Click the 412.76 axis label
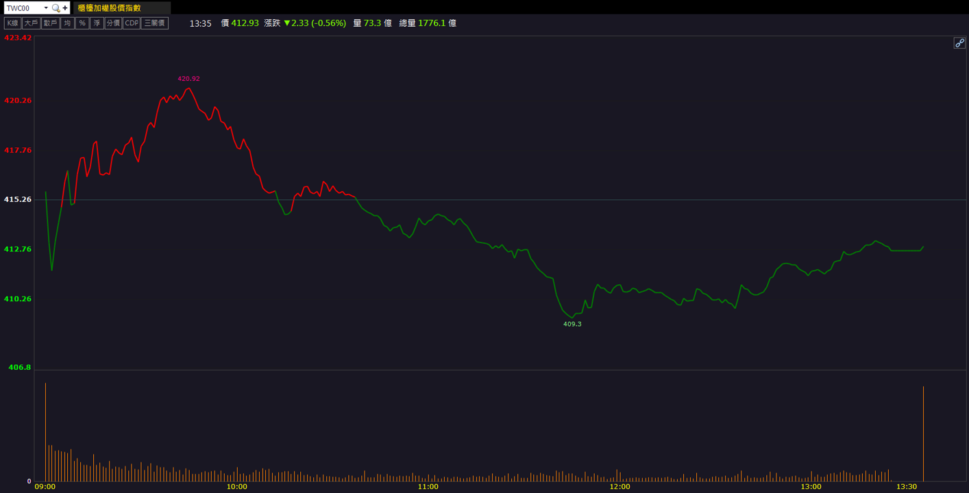969x493 pixels. click(x=18, y=249)
